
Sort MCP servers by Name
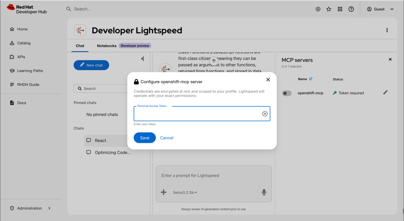click(x=305, y=79)
